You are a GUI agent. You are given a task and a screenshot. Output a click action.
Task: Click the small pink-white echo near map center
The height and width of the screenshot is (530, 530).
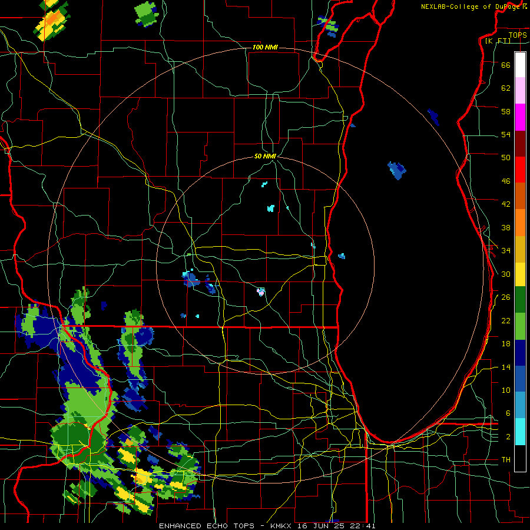261,291
